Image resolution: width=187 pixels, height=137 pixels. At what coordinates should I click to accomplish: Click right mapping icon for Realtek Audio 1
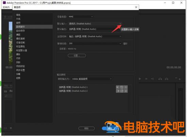(x=126, y=87)
